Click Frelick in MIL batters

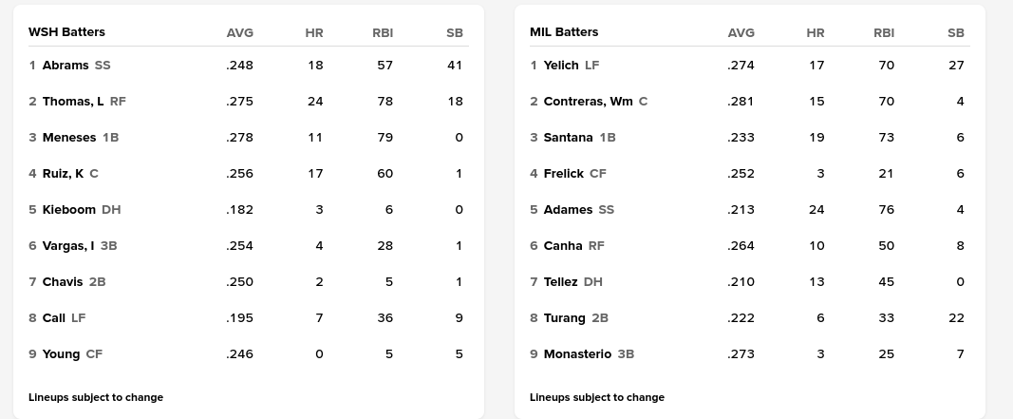(x=564, y=174)
